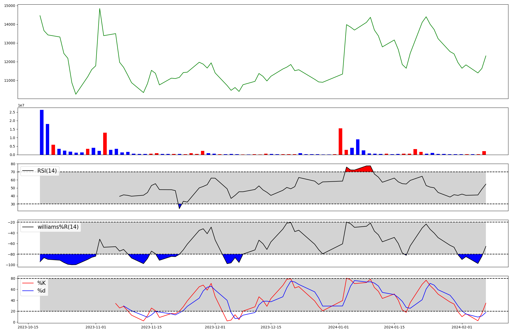The height and width of the screenshot is (333, 512).
Task: Click the %K legend entry text
Action: (x=41, y=283)
